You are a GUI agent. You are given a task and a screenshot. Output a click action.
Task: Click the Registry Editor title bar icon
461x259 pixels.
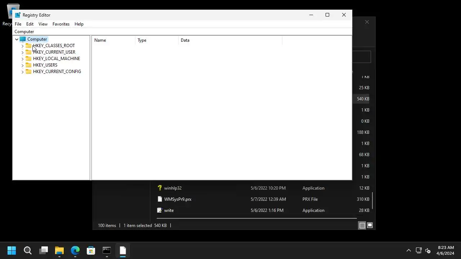pos(17,15)
